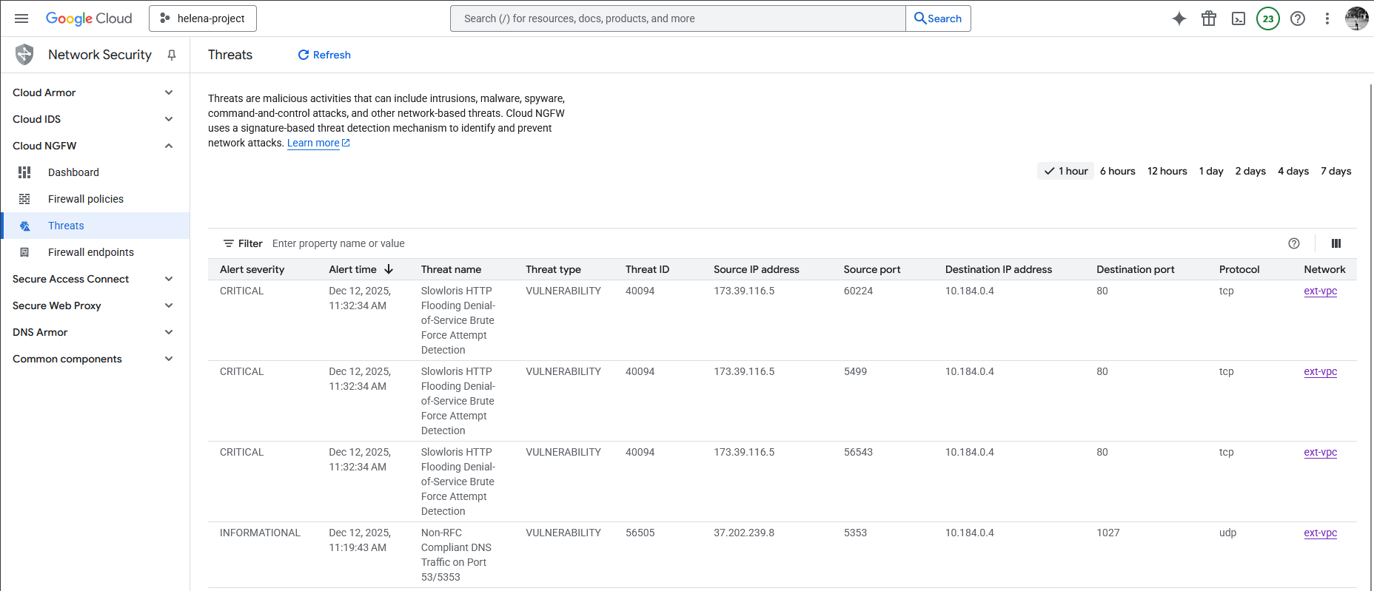Screen dimensions: 1374x591
Task: Go to Firewall policies page
Action: [x=86, y=199]
